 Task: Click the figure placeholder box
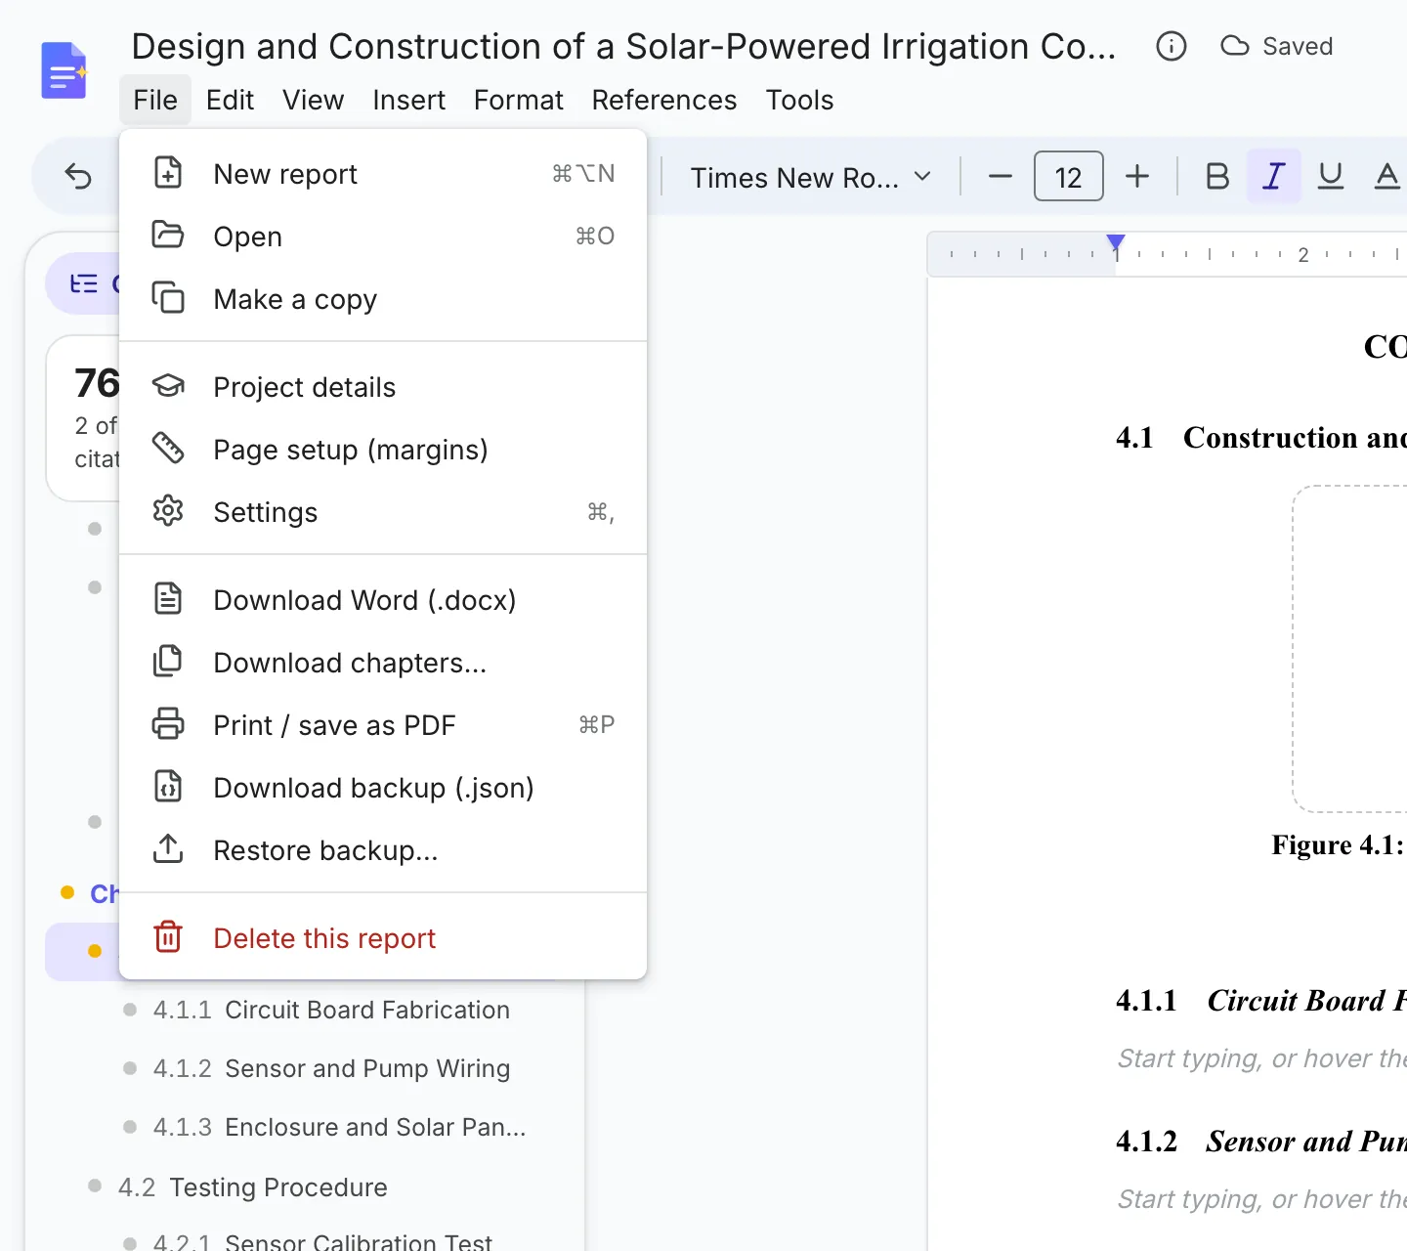(x=1350, y=649)
